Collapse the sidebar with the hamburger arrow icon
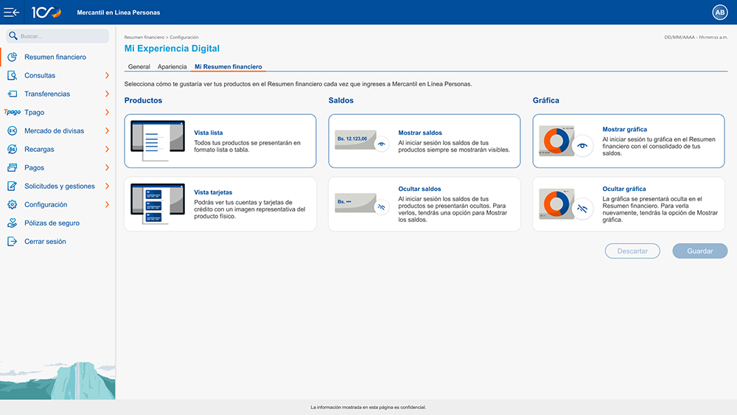 [x=11, y=13]
